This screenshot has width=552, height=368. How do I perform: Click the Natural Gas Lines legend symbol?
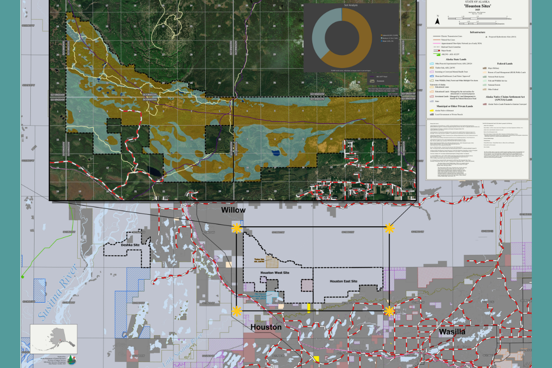(x=437, y=40)
